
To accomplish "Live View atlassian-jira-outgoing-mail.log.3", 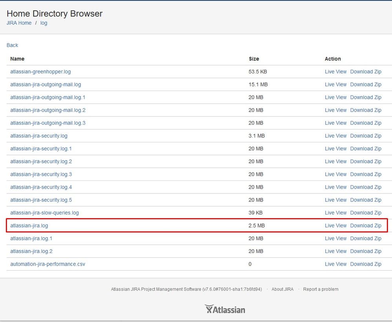I will [336, 123].
